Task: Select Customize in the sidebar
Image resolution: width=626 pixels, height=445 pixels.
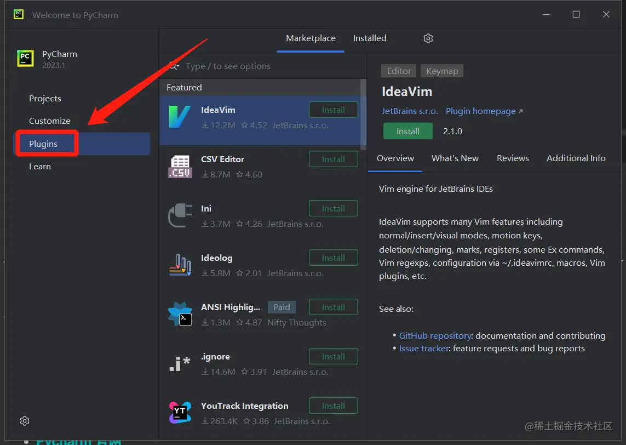Action: coord(49,121)
